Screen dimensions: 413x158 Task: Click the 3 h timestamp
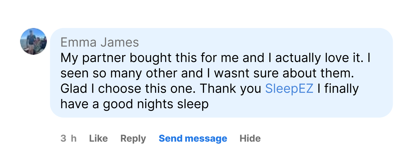coord(69,139)
